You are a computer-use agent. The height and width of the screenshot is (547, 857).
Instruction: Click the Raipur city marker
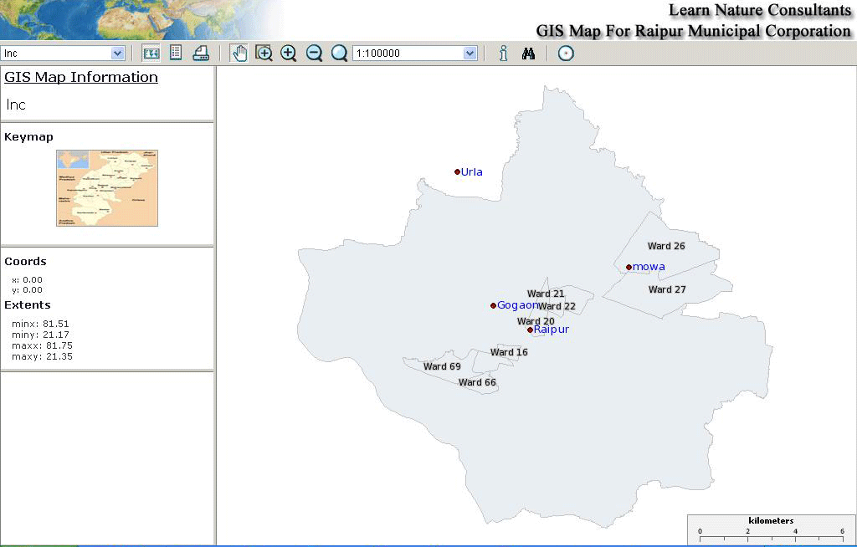[529, 330]
